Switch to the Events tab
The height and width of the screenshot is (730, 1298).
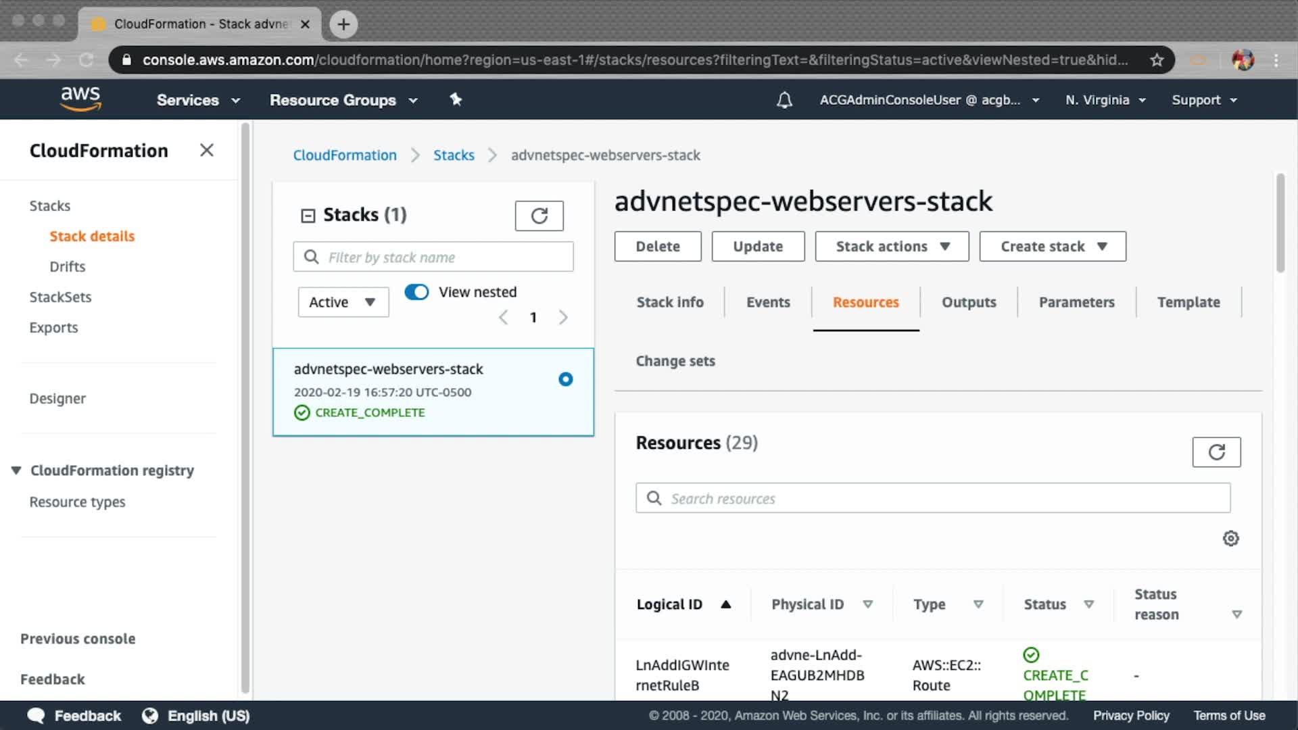[x=768, y=302]
